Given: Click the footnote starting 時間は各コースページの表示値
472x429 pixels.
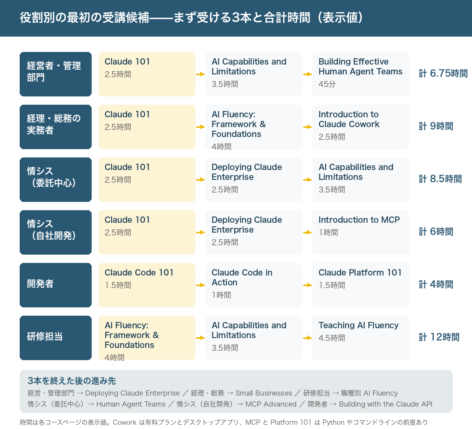Looking at the screenshot, I should tap(224, 422).
